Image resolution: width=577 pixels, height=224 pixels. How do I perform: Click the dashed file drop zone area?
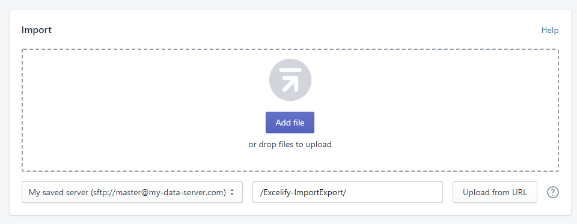290,110
